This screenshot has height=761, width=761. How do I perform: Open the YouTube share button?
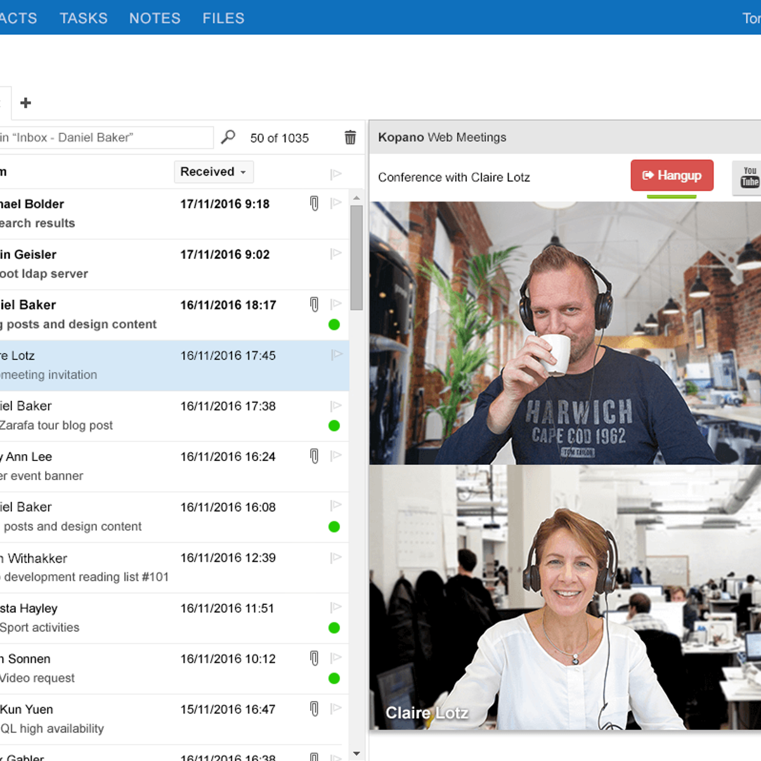[x=749, y=177]
